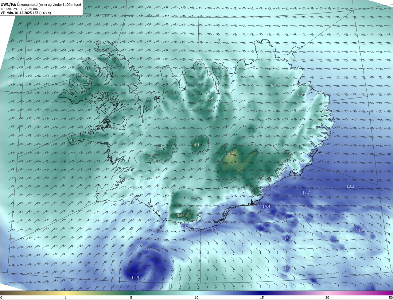
Task: Click the map title 'Úrkomumætti (mm) og vindur í 100m hæð'
Action: (x=49, y=5)
